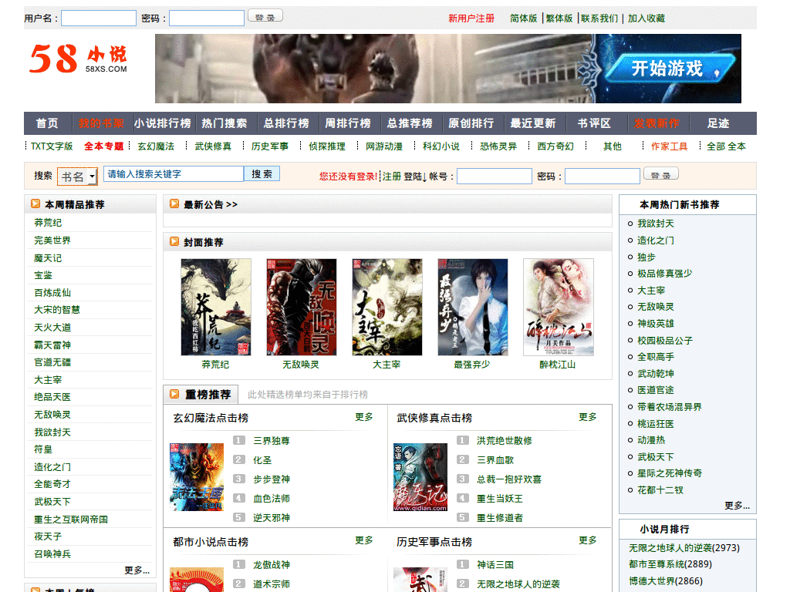Click 更多 beside 玄幻魔法点击榜
The image size is (790, 592).
tap(364, 417)
